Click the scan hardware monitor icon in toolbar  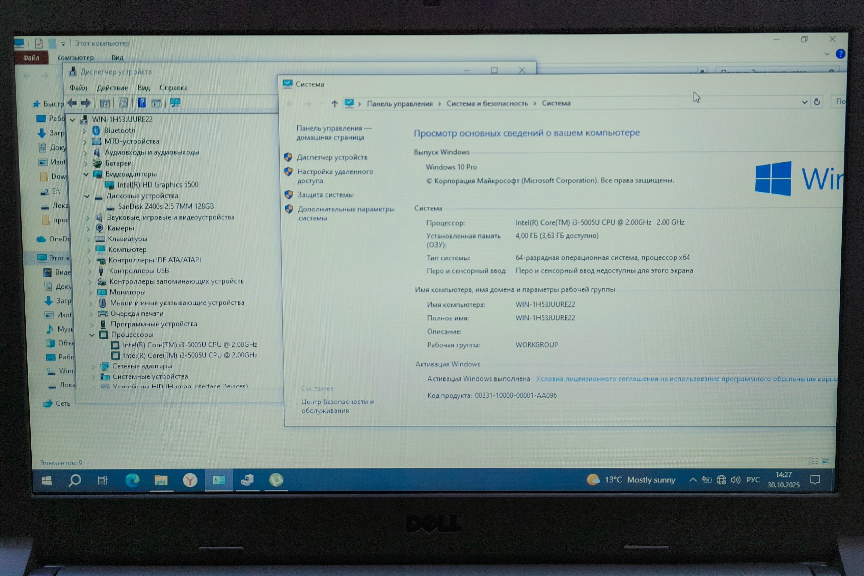[175, 103]
